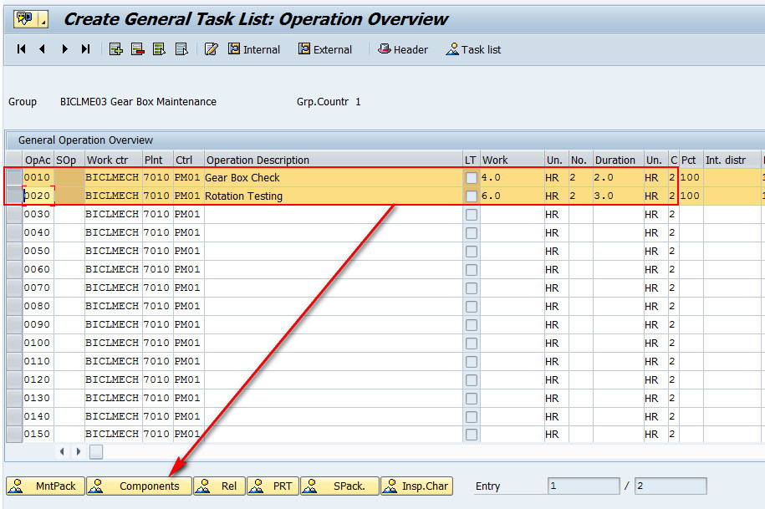
Task: Enable the LT checkbox for Rotation Testing
Action: (471, 195)
